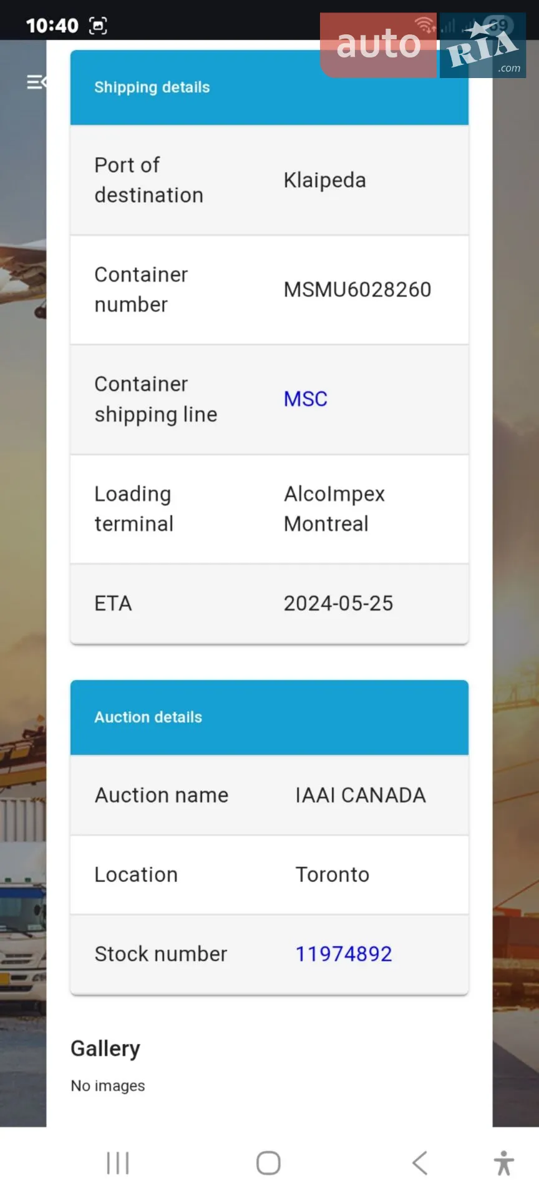Screen dimensions: 539x1199
Task: Tap the Android home button
Action: pyautogui.click(x=268, y=1163)
